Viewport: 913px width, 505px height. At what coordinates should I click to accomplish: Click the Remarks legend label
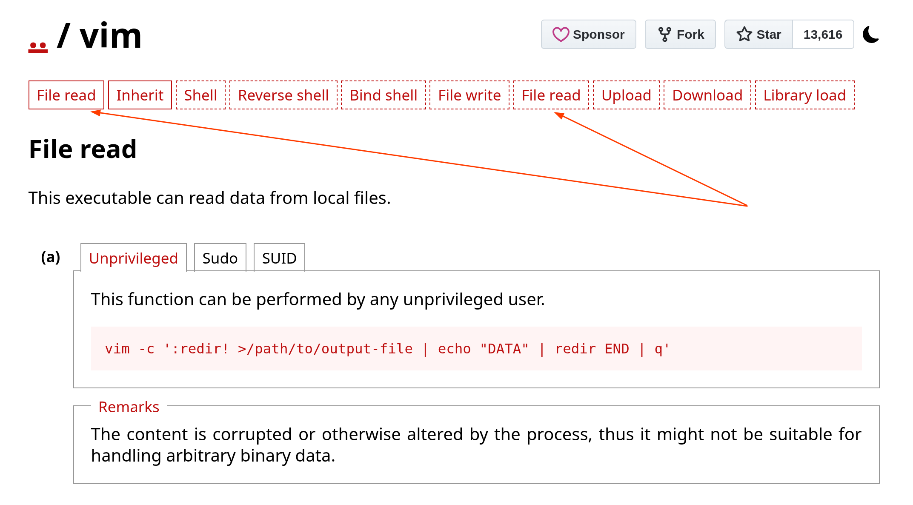[x=129, y=407]
